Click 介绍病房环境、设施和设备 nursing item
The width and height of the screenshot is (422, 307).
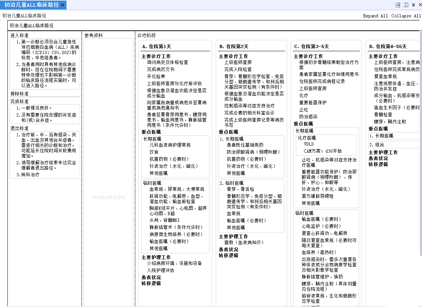(174, 263)
